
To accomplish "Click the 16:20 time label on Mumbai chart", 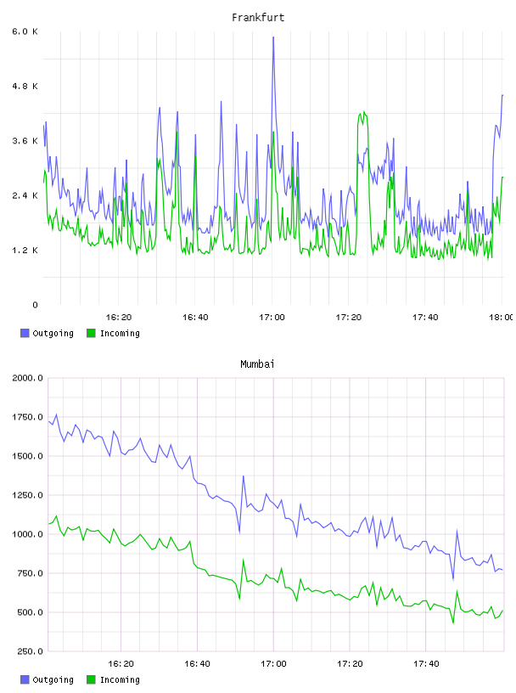I will click(x=121, y=664).
